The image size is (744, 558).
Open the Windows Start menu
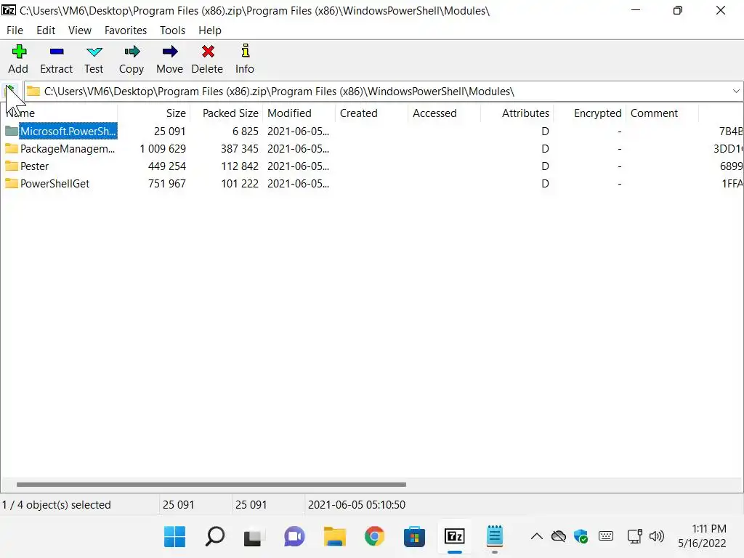pyautogui.click(x=174, y=537)
